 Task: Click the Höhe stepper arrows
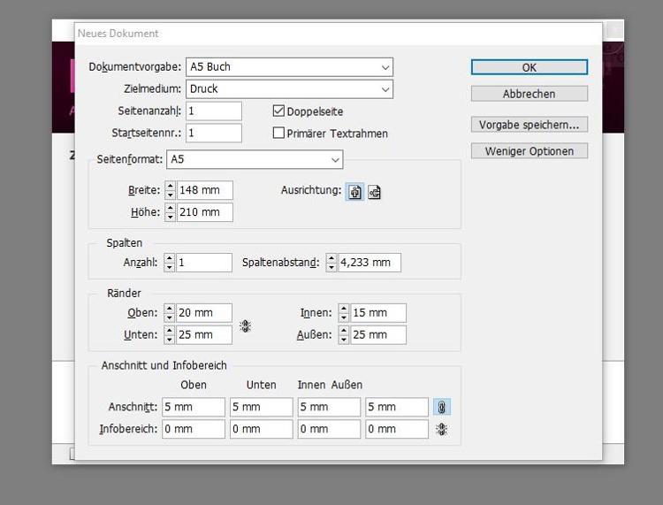(171, 212)
